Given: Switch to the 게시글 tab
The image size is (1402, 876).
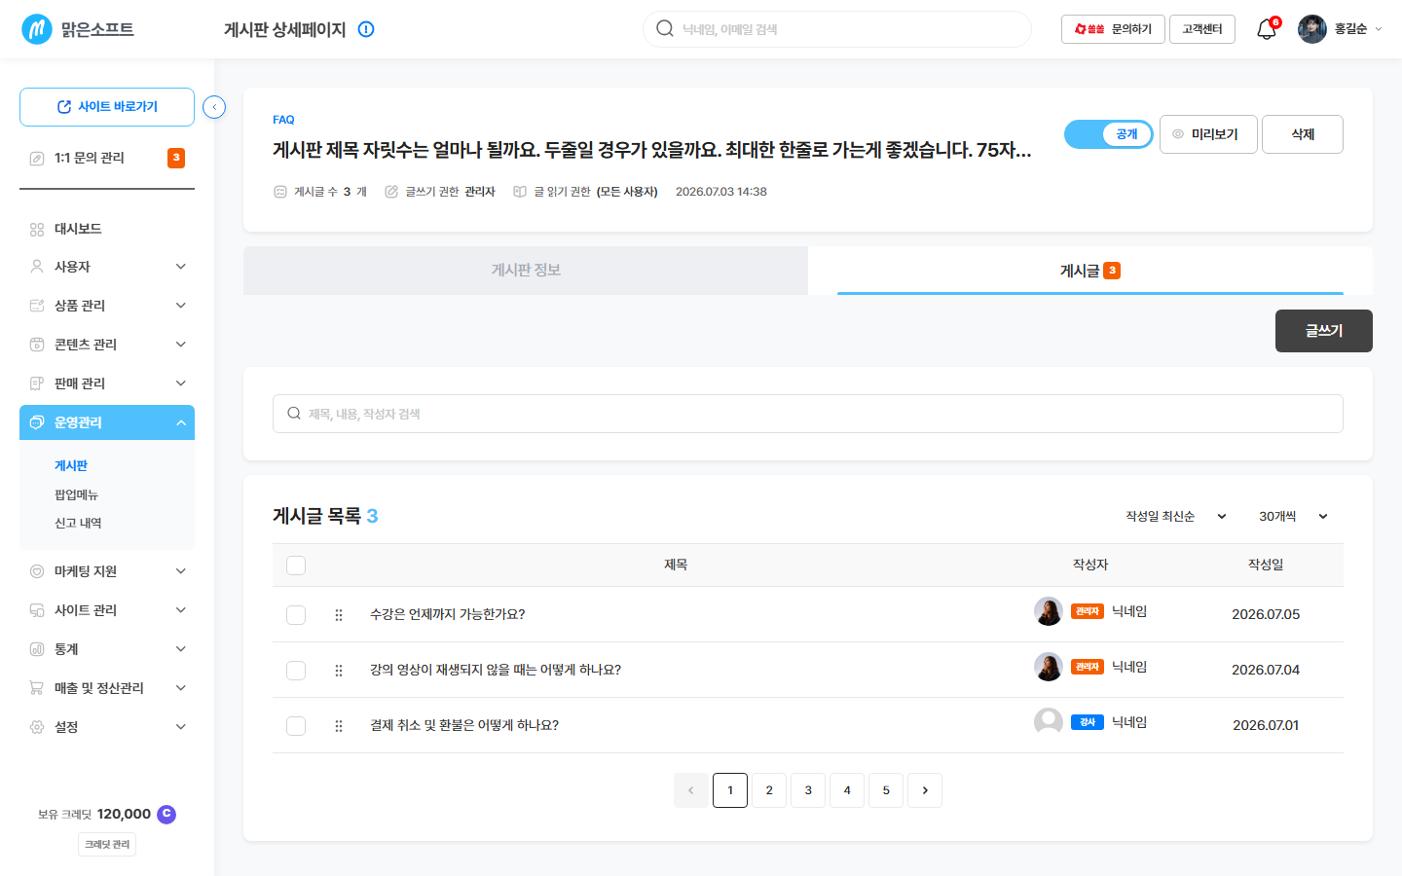Looking at the screenshot, I should 1090,271.
